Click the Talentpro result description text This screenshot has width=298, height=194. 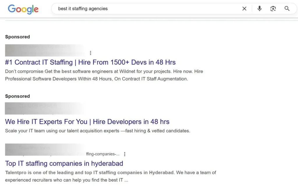(110, 176)
